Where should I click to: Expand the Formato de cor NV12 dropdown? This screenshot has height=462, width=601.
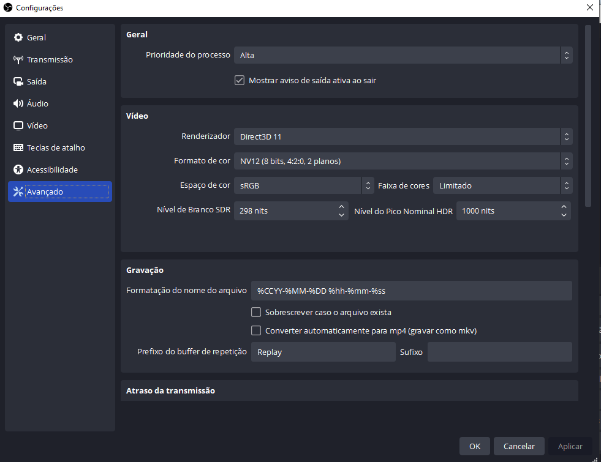point(403,161)
